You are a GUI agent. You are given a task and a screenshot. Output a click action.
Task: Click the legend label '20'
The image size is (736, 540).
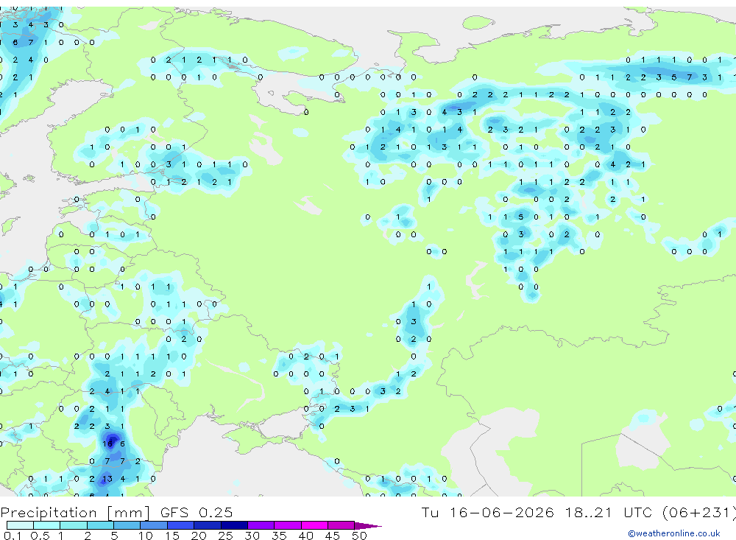click(x=199, y=536)
